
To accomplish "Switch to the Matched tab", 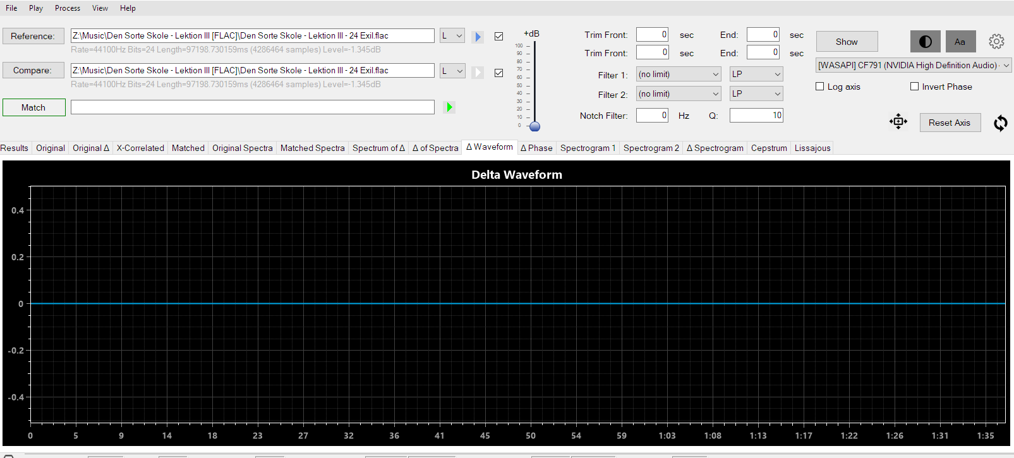I will pyautogui.click(x=188, y=148).
